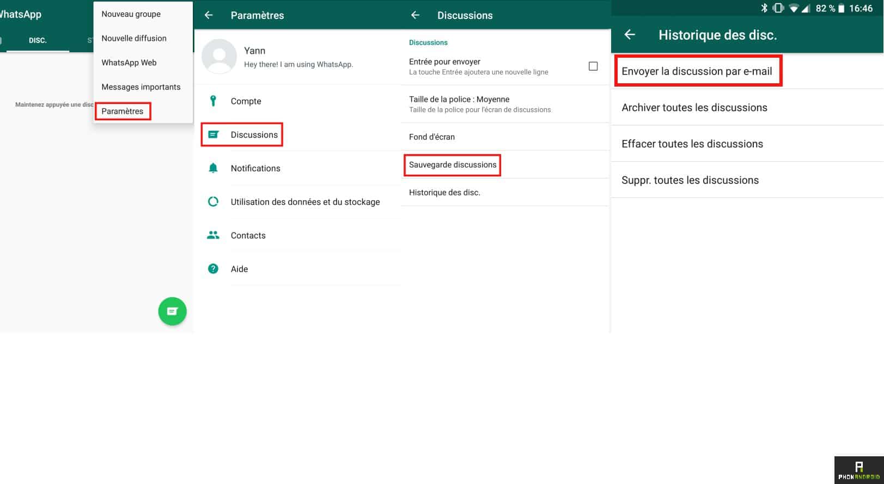The image size is (884, 484).
Task: Tap the battery status icon
Action: click(842, 8)
